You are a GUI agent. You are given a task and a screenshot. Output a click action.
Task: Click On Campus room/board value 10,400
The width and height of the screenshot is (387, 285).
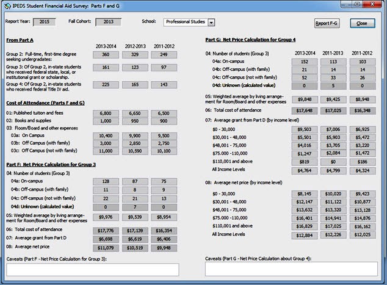click(106, 136)
